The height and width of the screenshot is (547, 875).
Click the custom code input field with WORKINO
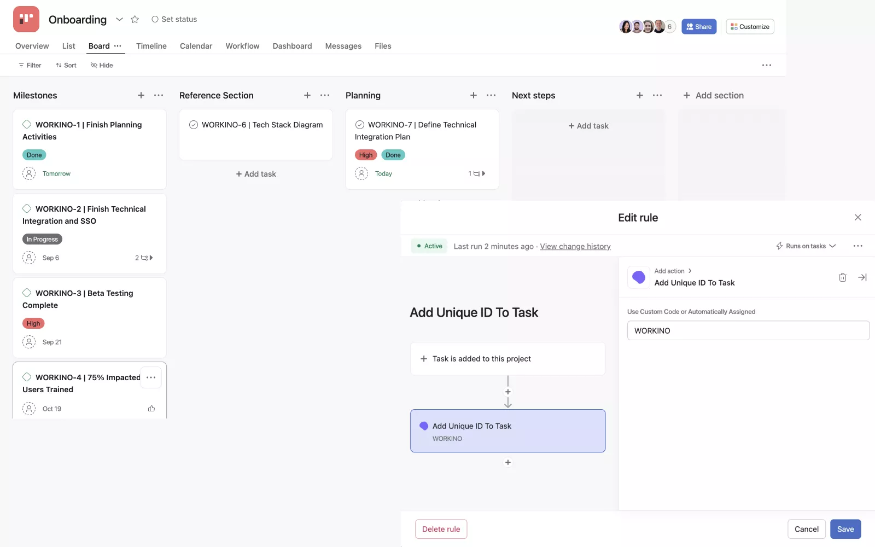pyautogui.click(x=748, y=330)
